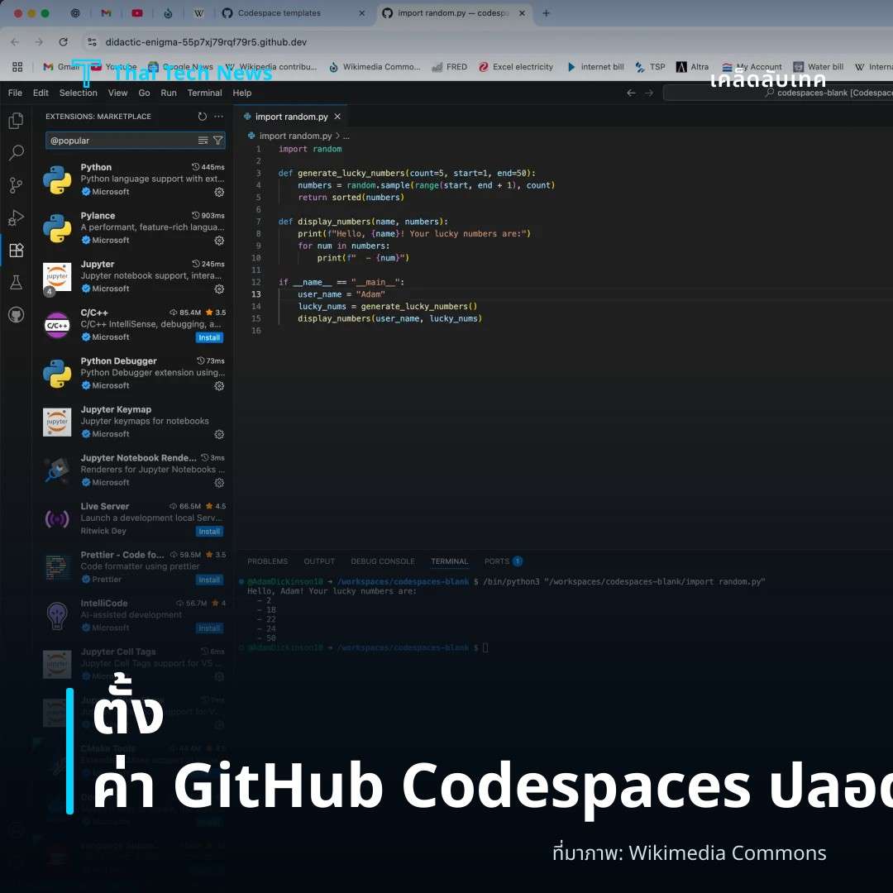893x893 pixels.
Task: Open the Python extension manage gear
Action: pos(219,193)
